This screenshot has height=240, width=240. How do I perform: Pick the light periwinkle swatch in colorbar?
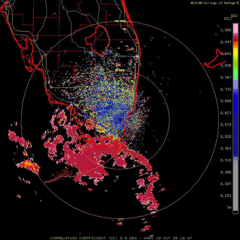pyautogui.click(x=235, y=85)
